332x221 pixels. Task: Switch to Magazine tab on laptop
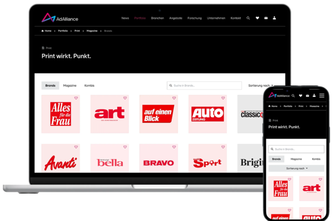point(70,86)
